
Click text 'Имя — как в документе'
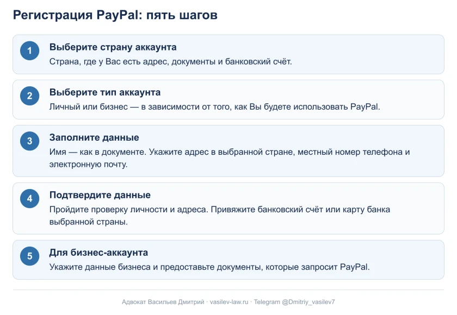pyautogui.click(x=97, y=152)
